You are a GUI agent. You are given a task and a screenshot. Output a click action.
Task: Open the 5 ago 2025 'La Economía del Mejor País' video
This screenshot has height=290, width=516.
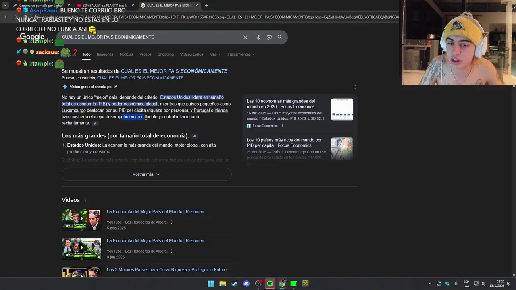coord(158,212)
